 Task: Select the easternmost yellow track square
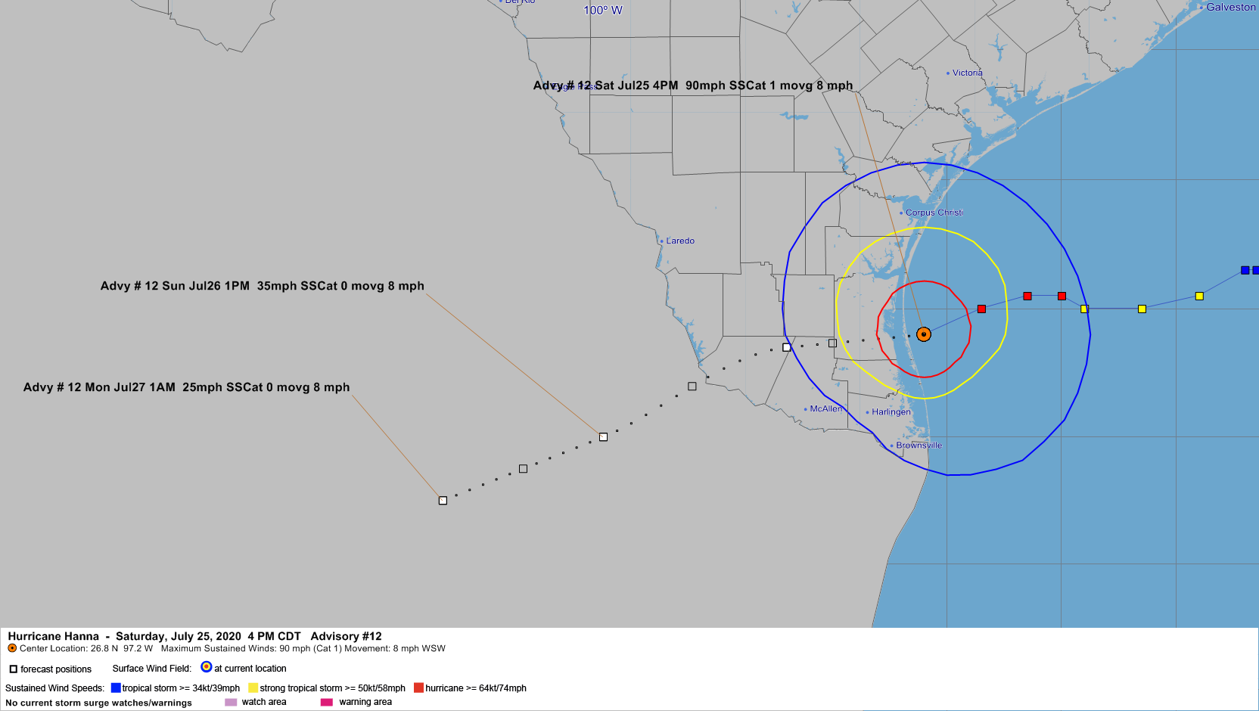(x=1199, y=296)
